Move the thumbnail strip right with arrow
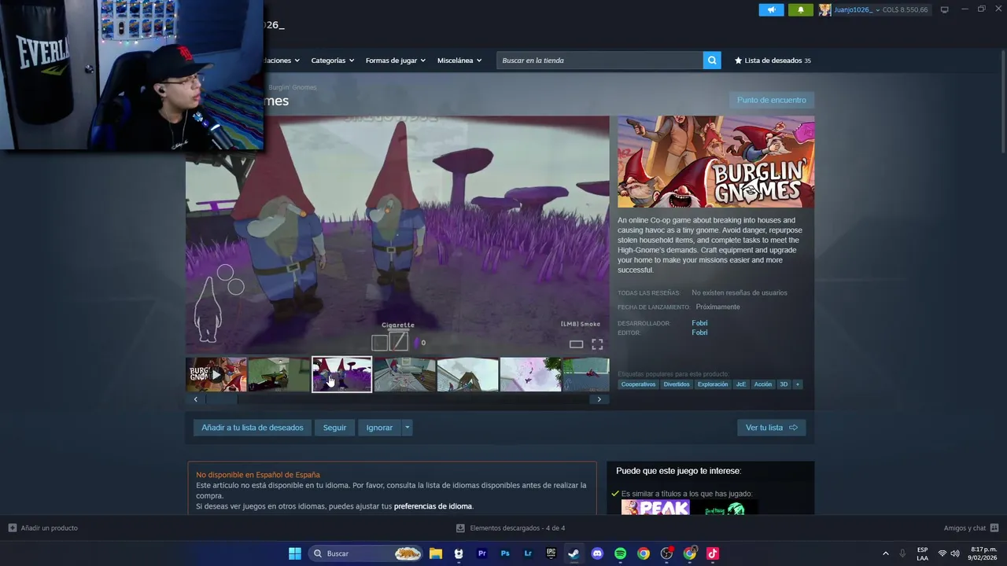Image resolution: width=1007 pixels, height=566 pixels. point(599,399)
